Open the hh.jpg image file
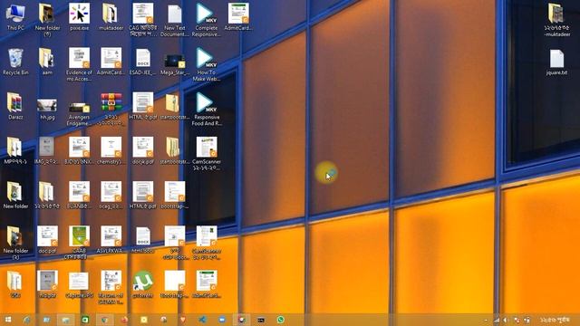The height and width of the screenshot is (326, 580). click(47, 109)
